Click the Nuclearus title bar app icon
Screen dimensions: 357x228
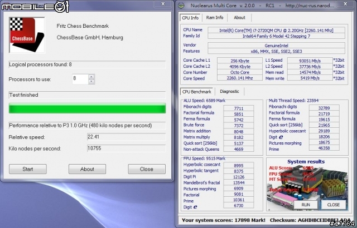(x=181, y=6)
